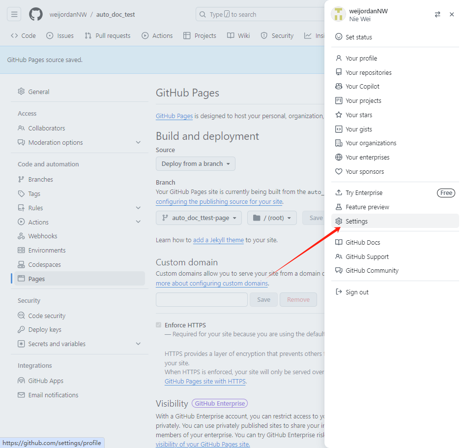Click the Your stars star icon
The image size is (466, 448).
click(339, 115)
